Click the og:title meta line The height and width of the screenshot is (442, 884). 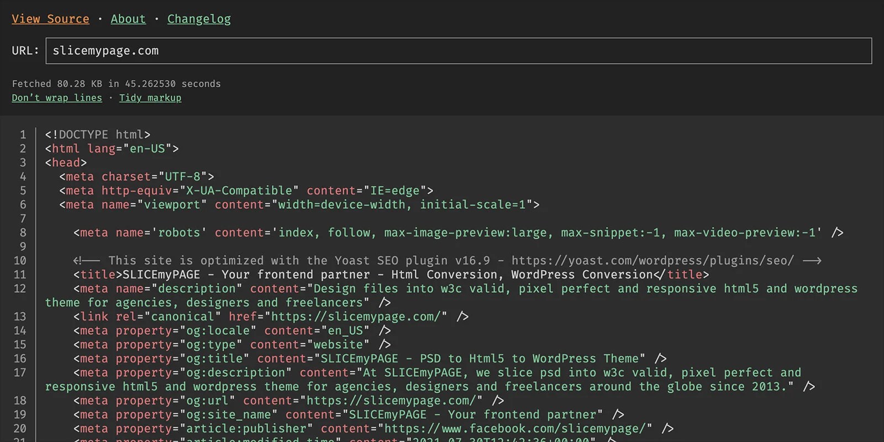(x=370, y=359)
